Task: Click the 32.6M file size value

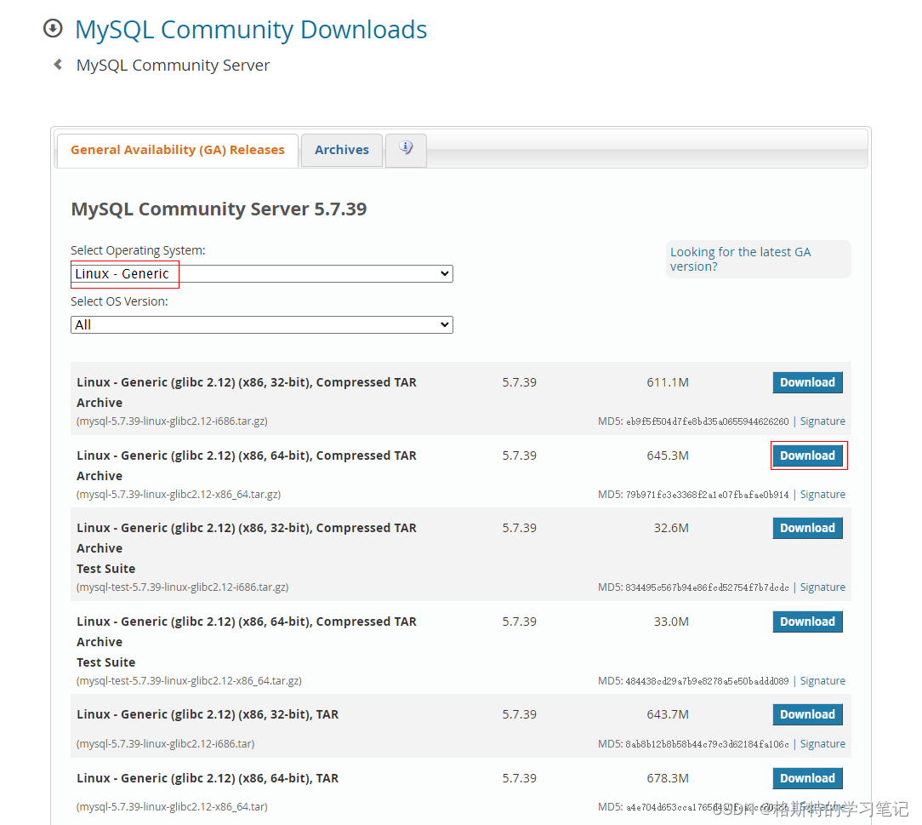Action: [x=671, y=528]
